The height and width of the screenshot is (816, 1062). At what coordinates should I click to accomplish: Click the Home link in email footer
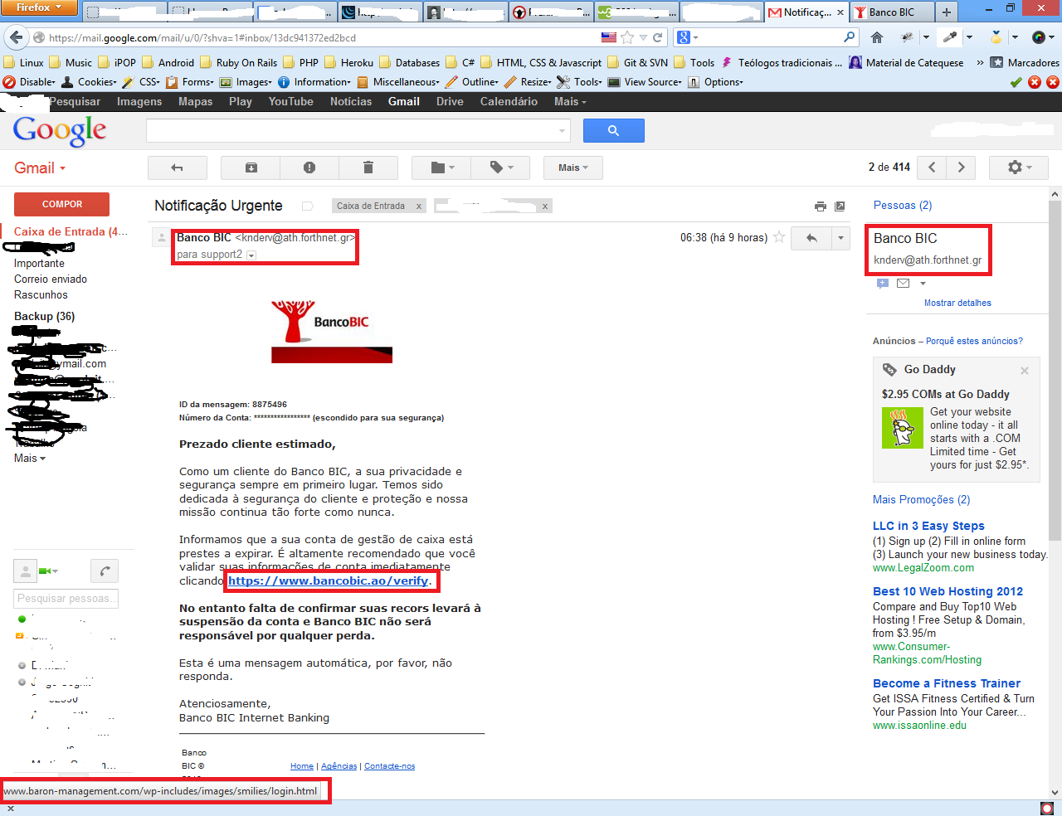click(x=302, y=766)
